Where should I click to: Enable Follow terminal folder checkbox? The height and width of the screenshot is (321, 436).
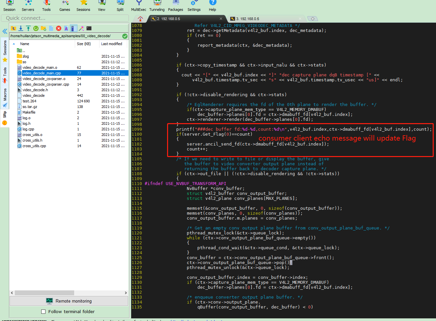point(43,311)
